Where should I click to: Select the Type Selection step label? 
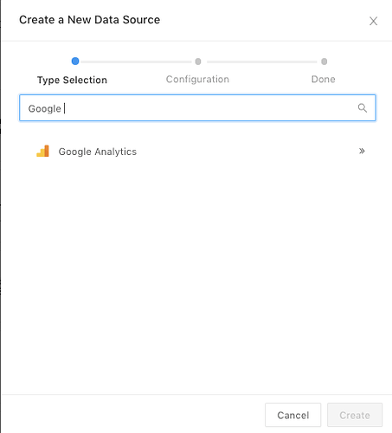[72, 80]
